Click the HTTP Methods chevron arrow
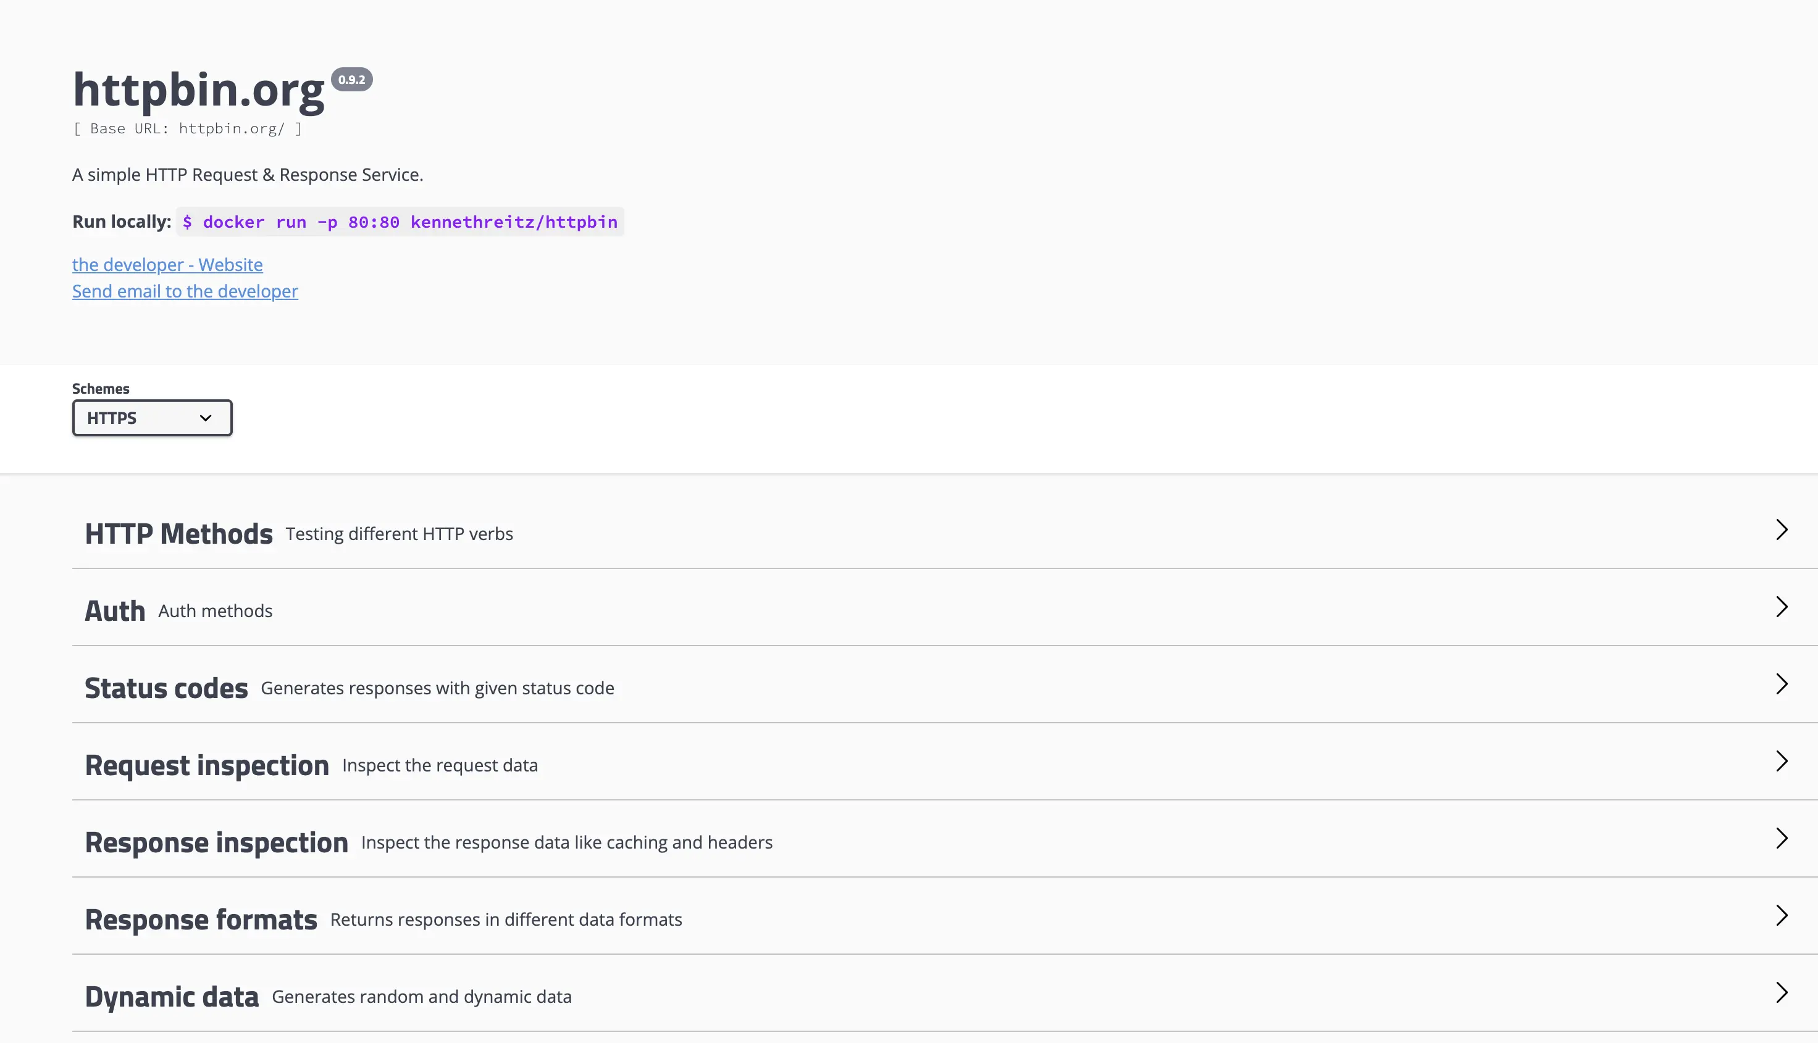Screen dimensions: 1818x1043 pyautogui.click(x=1782, y=530)
